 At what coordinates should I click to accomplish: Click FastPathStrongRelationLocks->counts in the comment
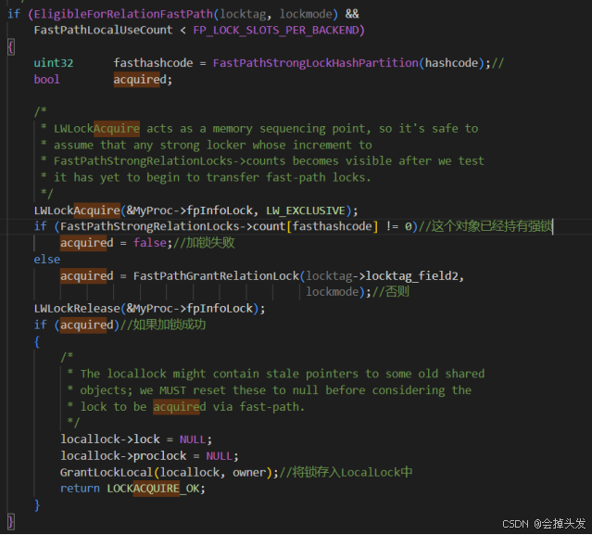coord(170,161)
